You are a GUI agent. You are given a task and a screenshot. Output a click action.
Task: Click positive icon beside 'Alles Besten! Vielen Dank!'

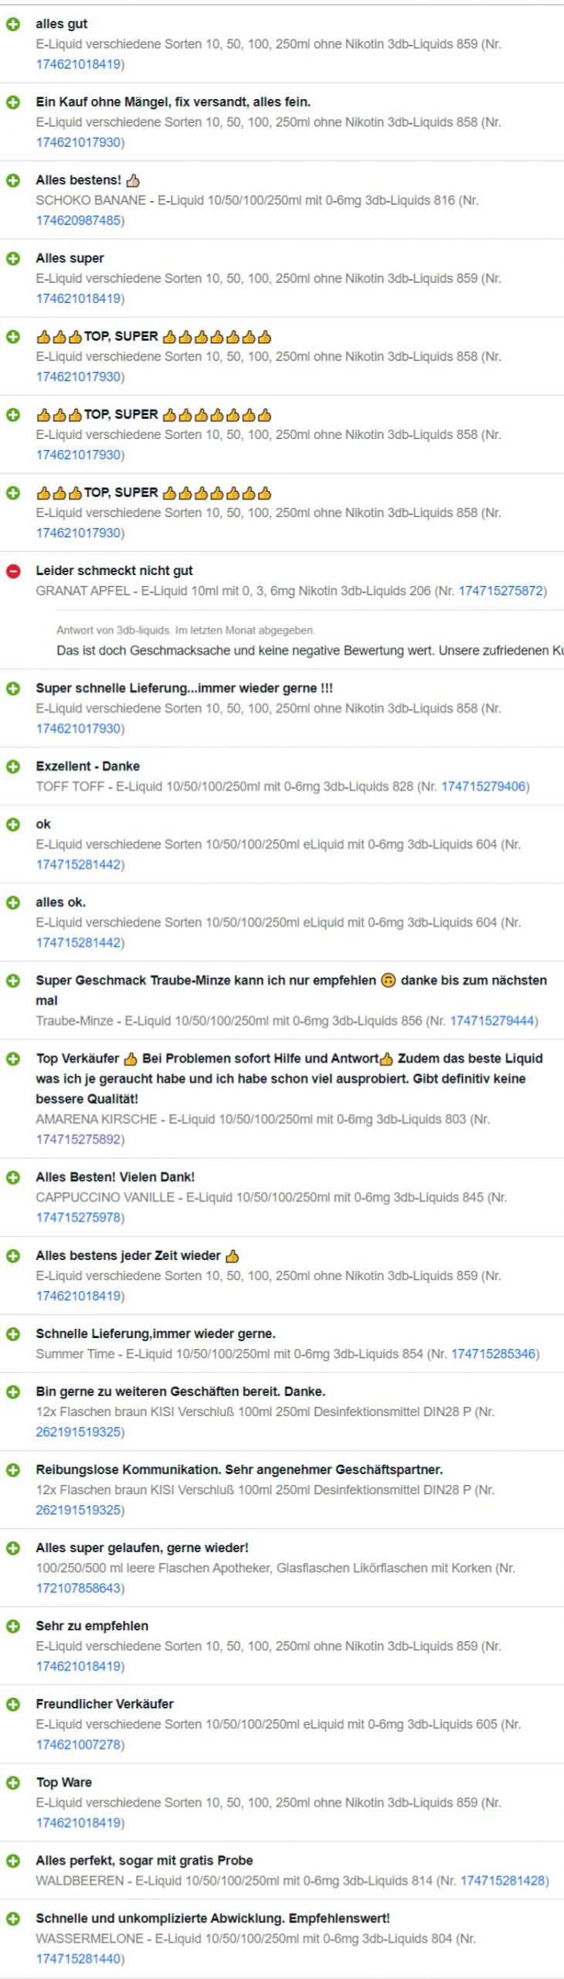[13, 1177]
